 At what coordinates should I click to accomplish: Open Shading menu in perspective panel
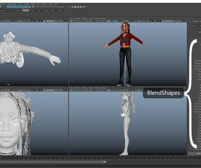(x=77, y=19)
